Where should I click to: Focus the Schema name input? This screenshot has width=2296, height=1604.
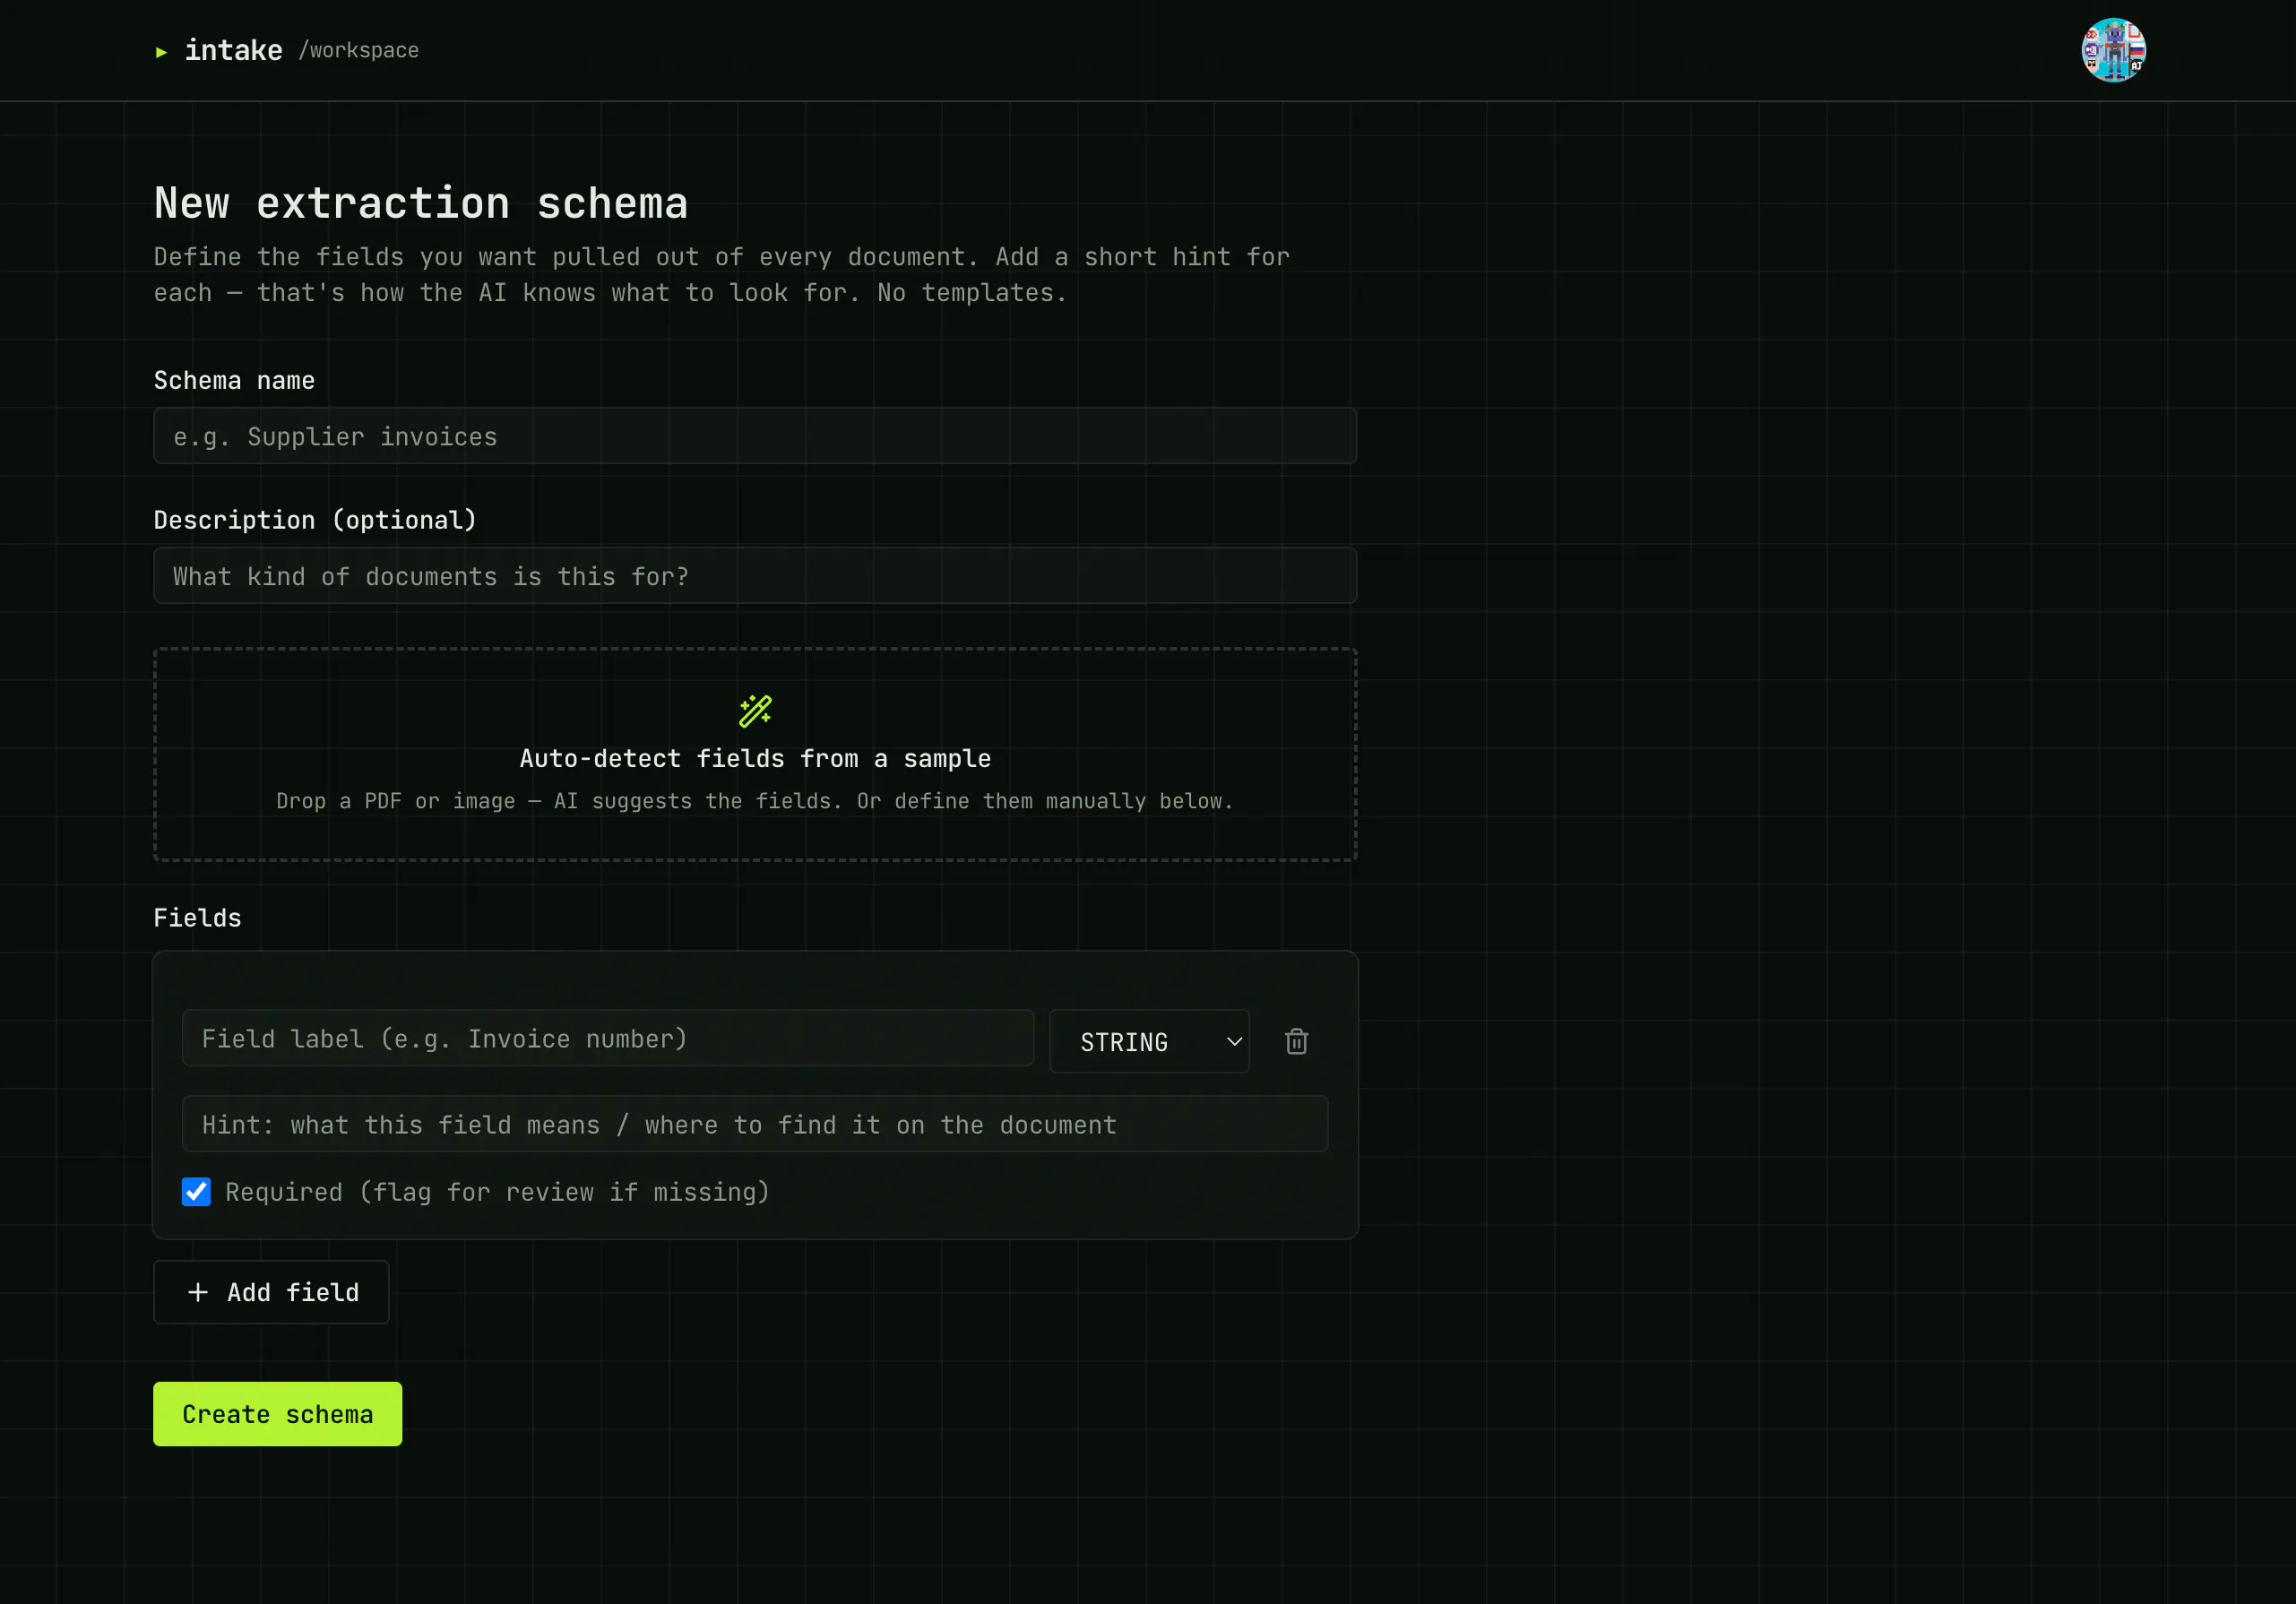(x=755, y=436)
